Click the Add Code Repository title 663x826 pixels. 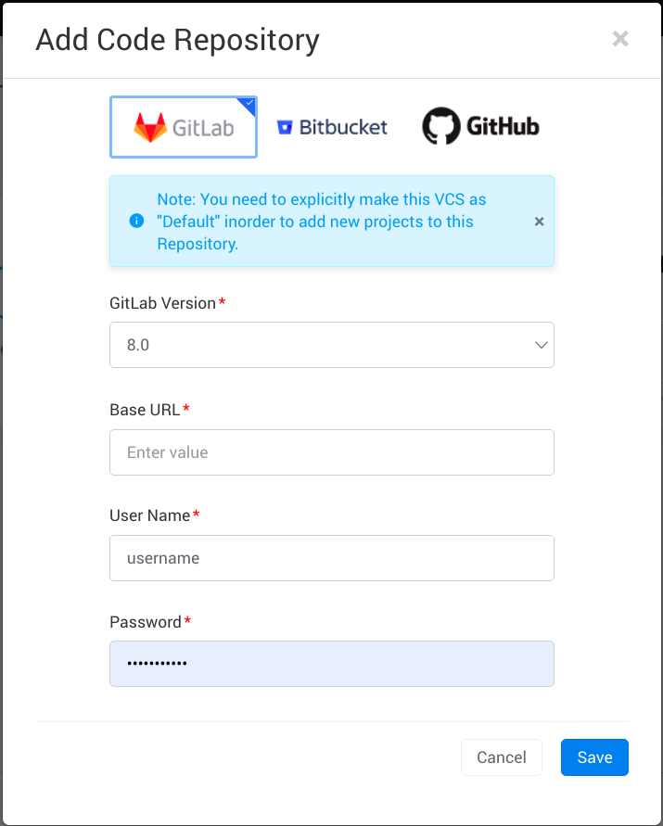(x=177, y=40)
